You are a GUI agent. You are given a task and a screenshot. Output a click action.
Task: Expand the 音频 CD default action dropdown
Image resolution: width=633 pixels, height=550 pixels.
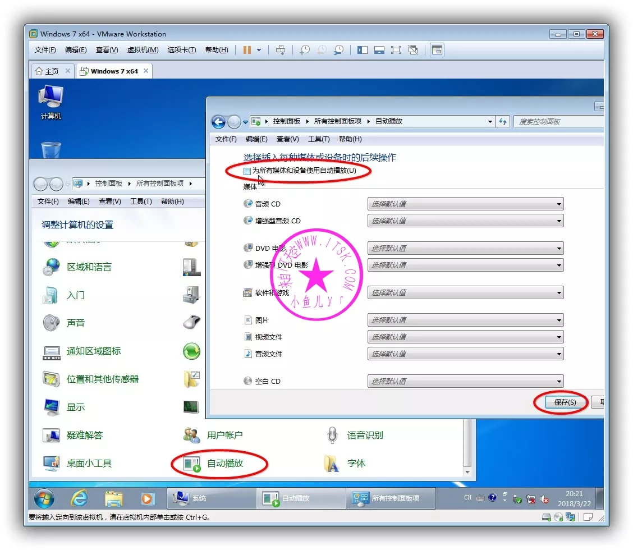(x=465, y=204)
